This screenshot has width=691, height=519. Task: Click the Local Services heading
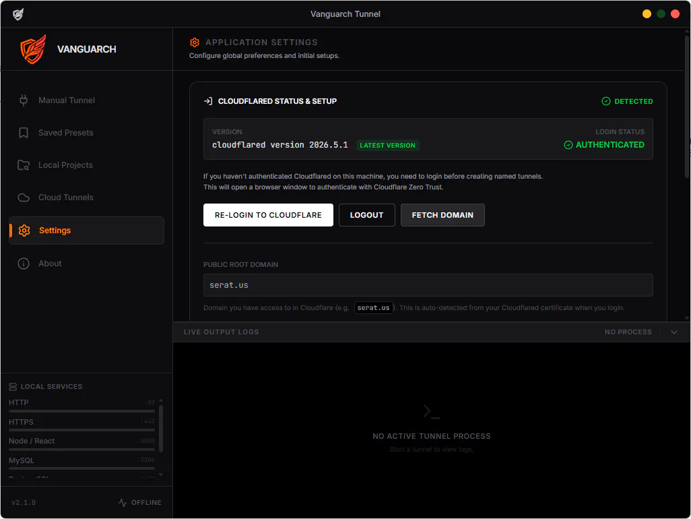[51, 387]
